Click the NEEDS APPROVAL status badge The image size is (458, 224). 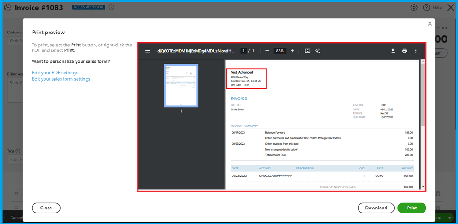click(89, 7)
